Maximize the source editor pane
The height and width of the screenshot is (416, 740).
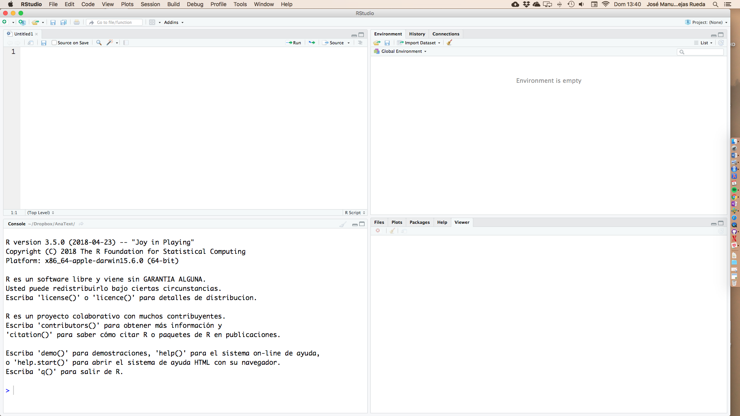(361, 35)
